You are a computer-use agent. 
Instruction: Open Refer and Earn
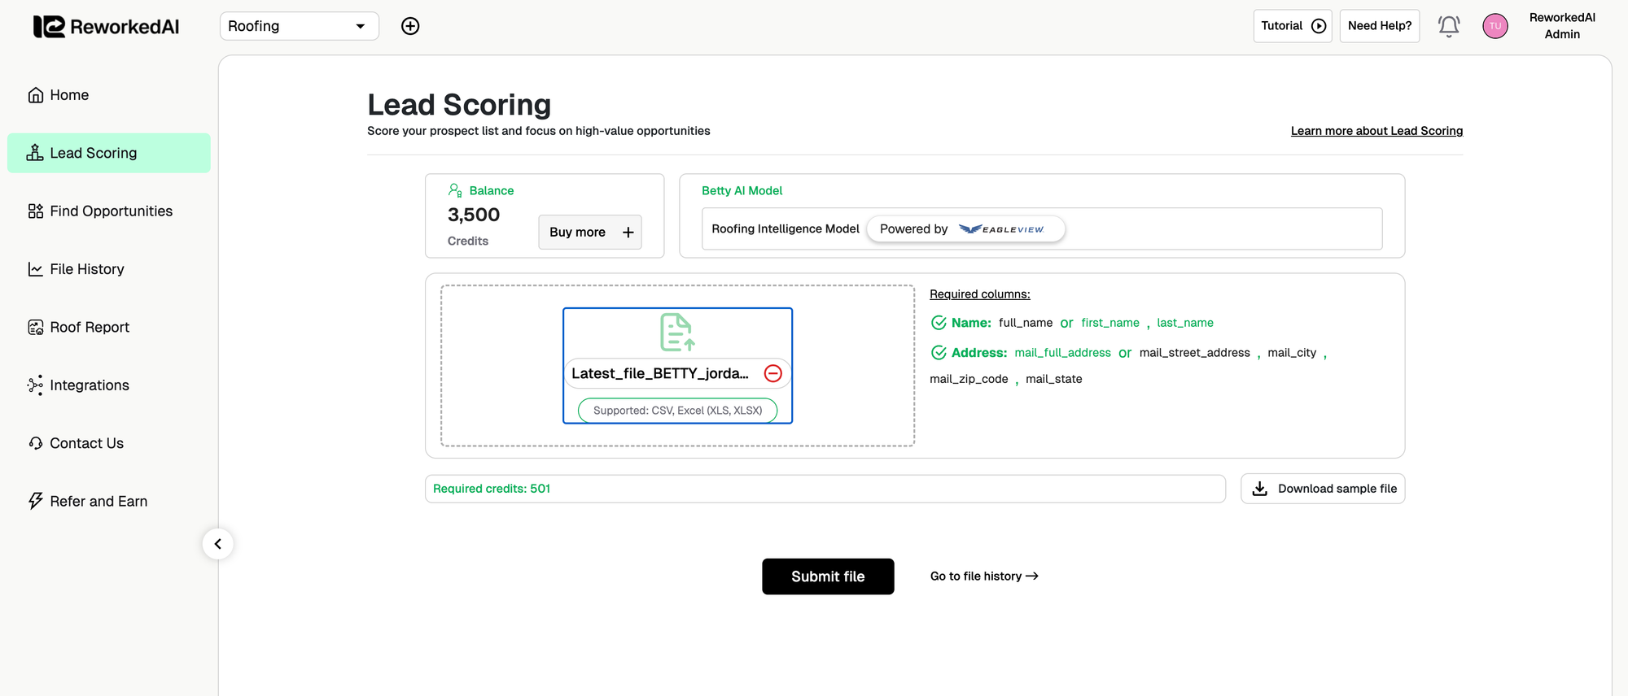[98, 502]
